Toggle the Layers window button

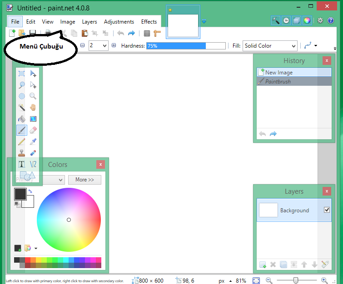[x=297, y=20]
